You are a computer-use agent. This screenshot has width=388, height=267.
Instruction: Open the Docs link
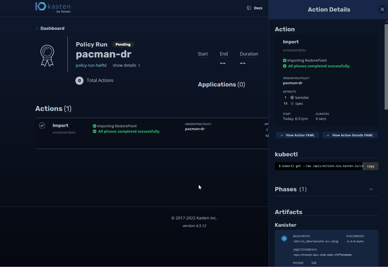[258, 8]
